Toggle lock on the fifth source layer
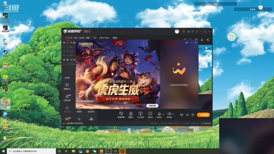This screenshot has height=154, width=274. tap(67, 60)
